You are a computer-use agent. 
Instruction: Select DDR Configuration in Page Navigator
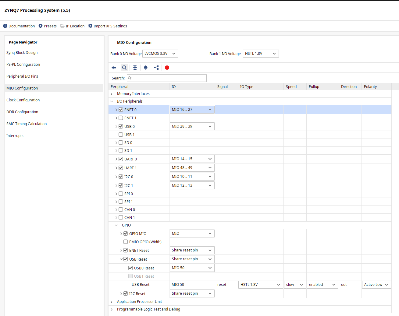(x=22, y=112)
